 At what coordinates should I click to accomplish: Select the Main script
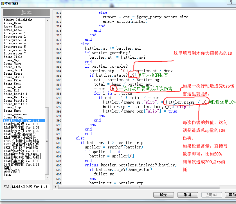(7, 175)
